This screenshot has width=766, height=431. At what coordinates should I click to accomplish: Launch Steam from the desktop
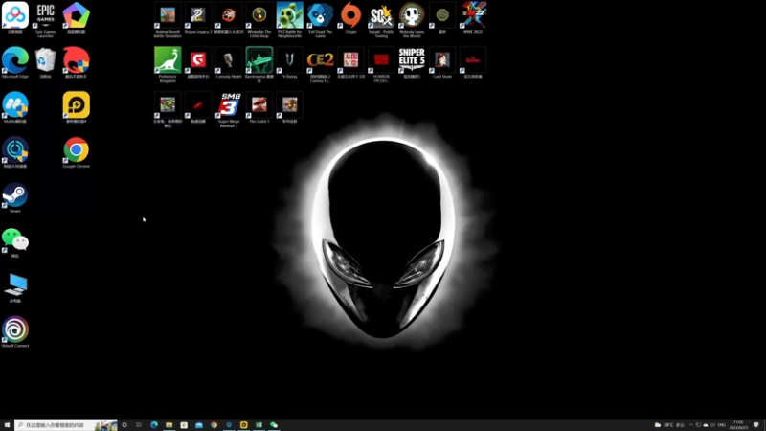[x=15, y=197]
